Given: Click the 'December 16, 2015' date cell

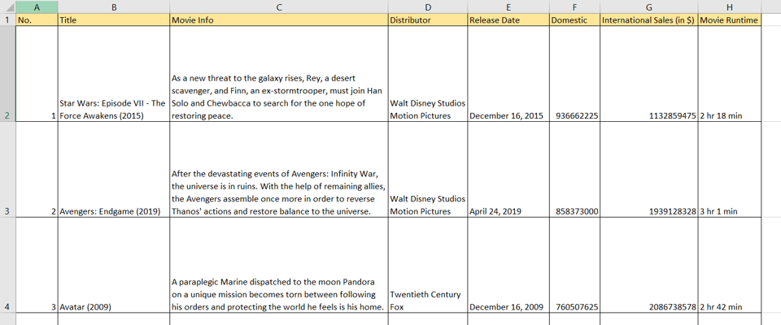Looking at the screenshot, I should tap(508, 73).
